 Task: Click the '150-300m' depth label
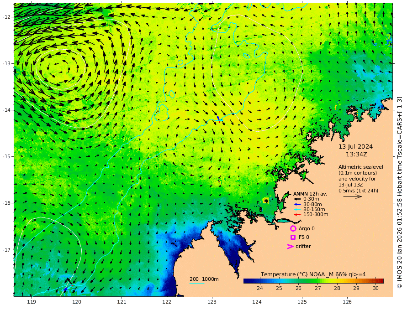[316, 215]
